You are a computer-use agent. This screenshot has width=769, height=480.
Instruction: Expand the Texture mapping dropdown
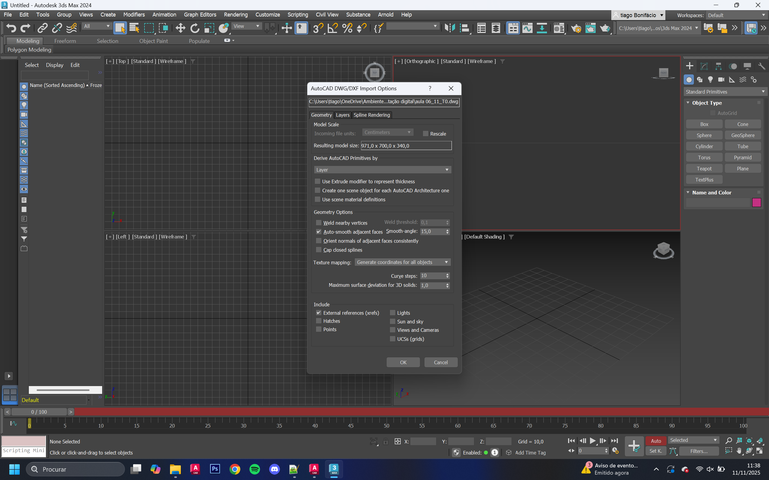point(402,262)
